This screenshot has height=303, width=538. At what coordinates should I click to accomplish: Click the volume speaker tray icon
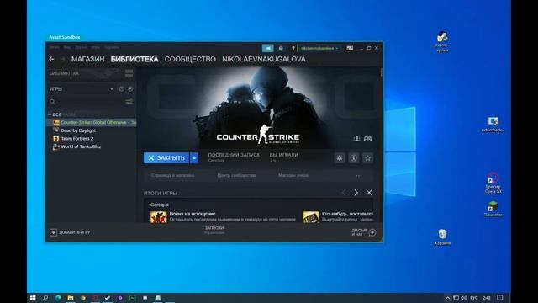coord(464,298)
